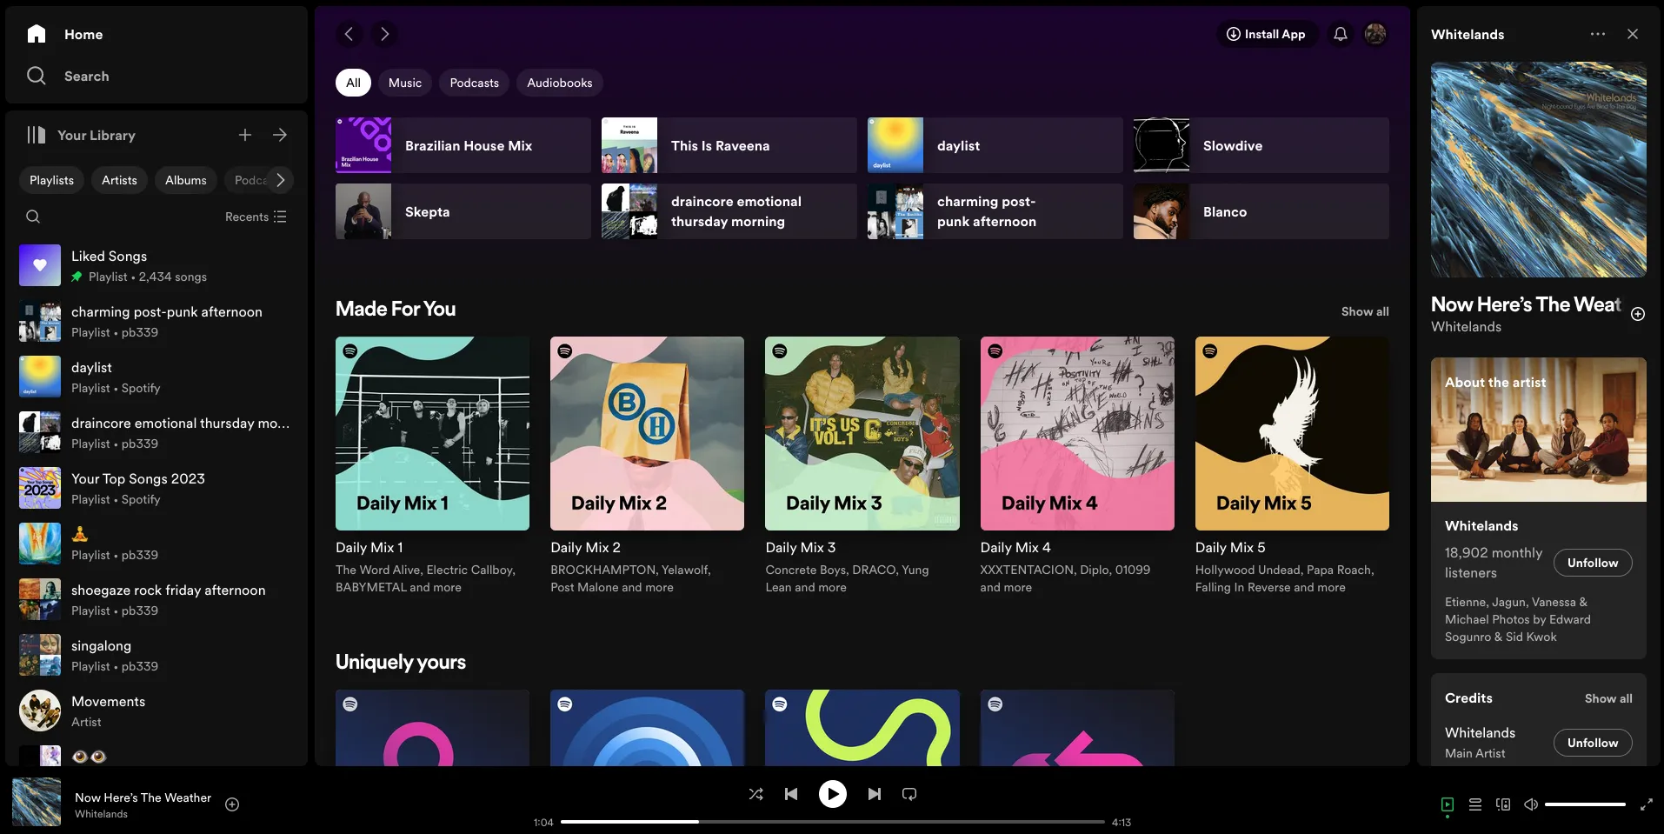Image resolution: width=1664 pixels, height=834 pixels.
Task: Select the Audiobooks filter chip
Action: (x=560, y=83)
